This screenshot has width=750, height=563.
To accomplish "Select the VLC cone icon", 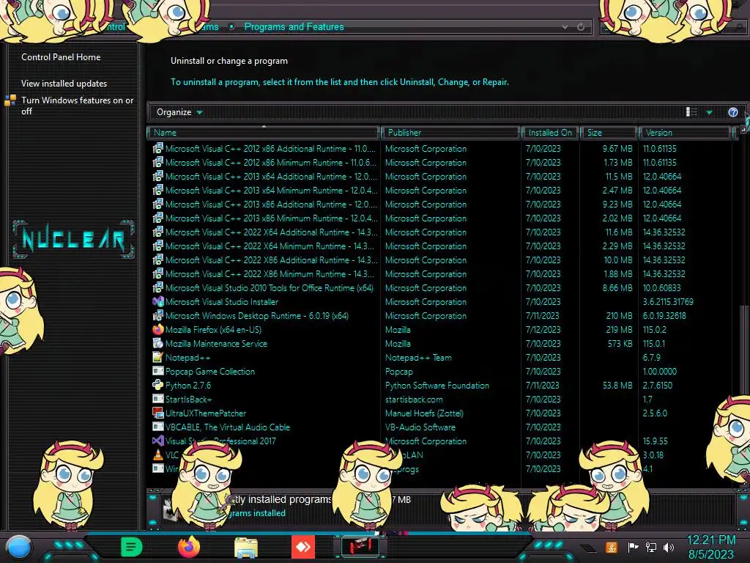I will [158, 455].
